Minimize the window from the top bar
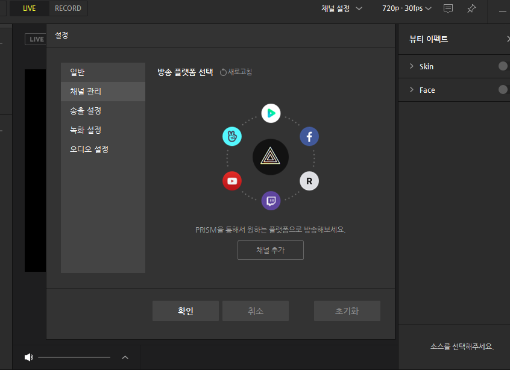 (503, 11)
